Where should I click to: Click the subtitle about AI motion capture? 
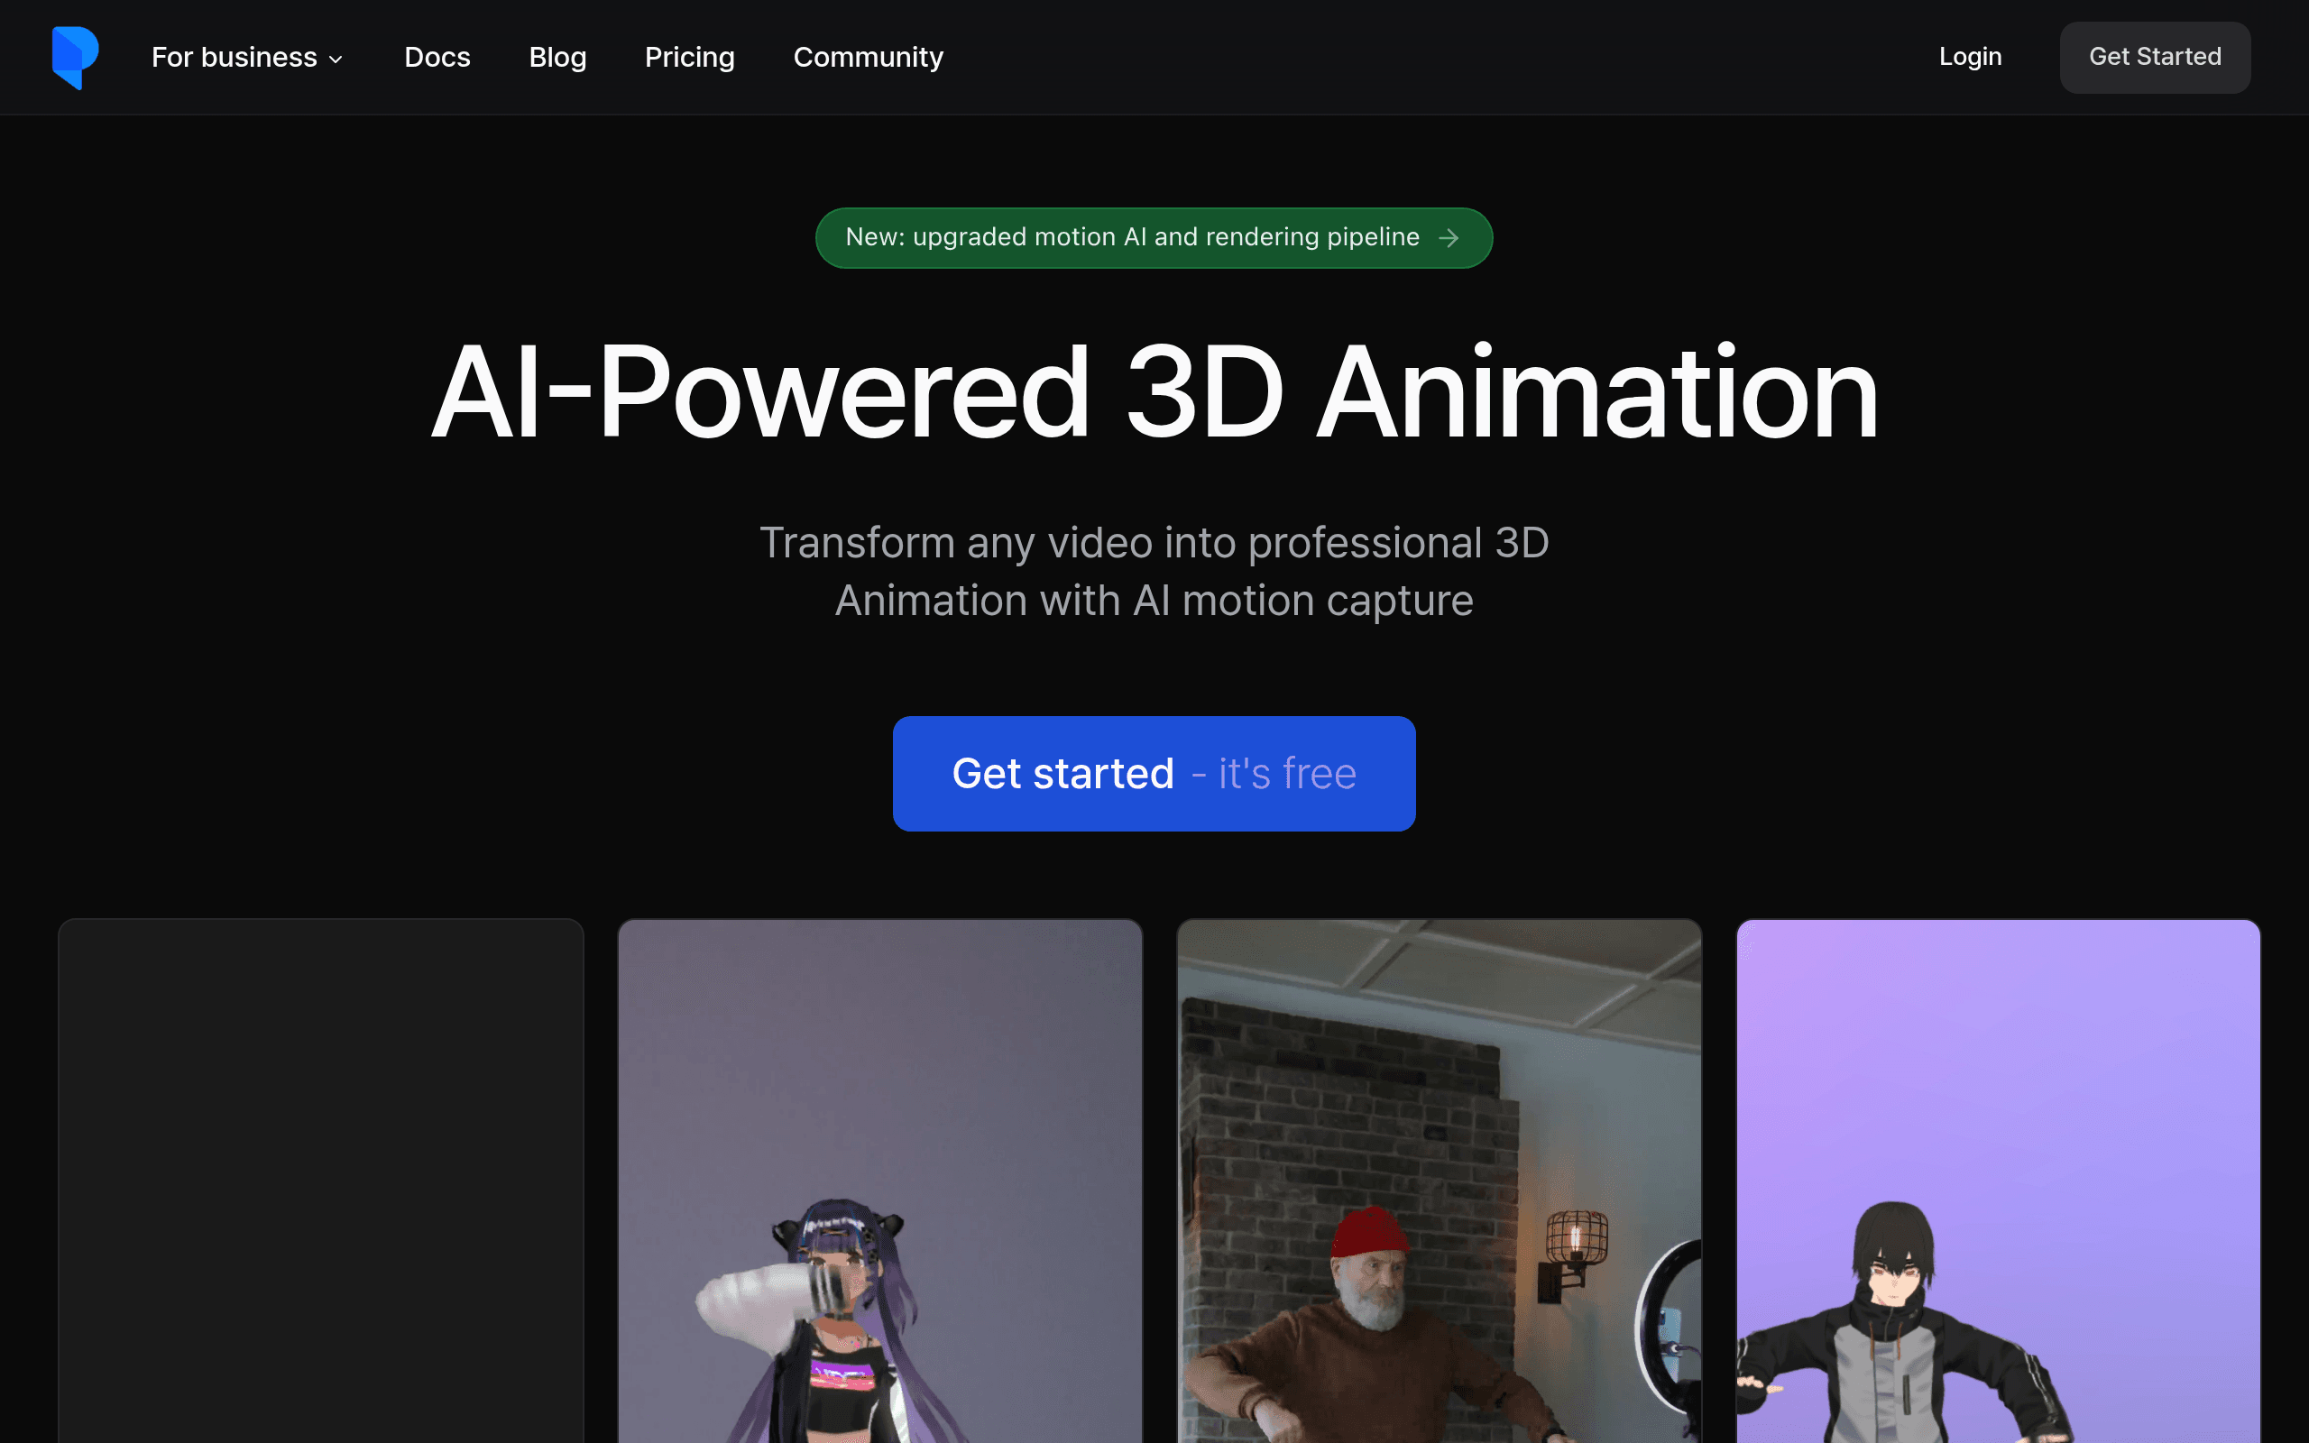click(1154, 572)
